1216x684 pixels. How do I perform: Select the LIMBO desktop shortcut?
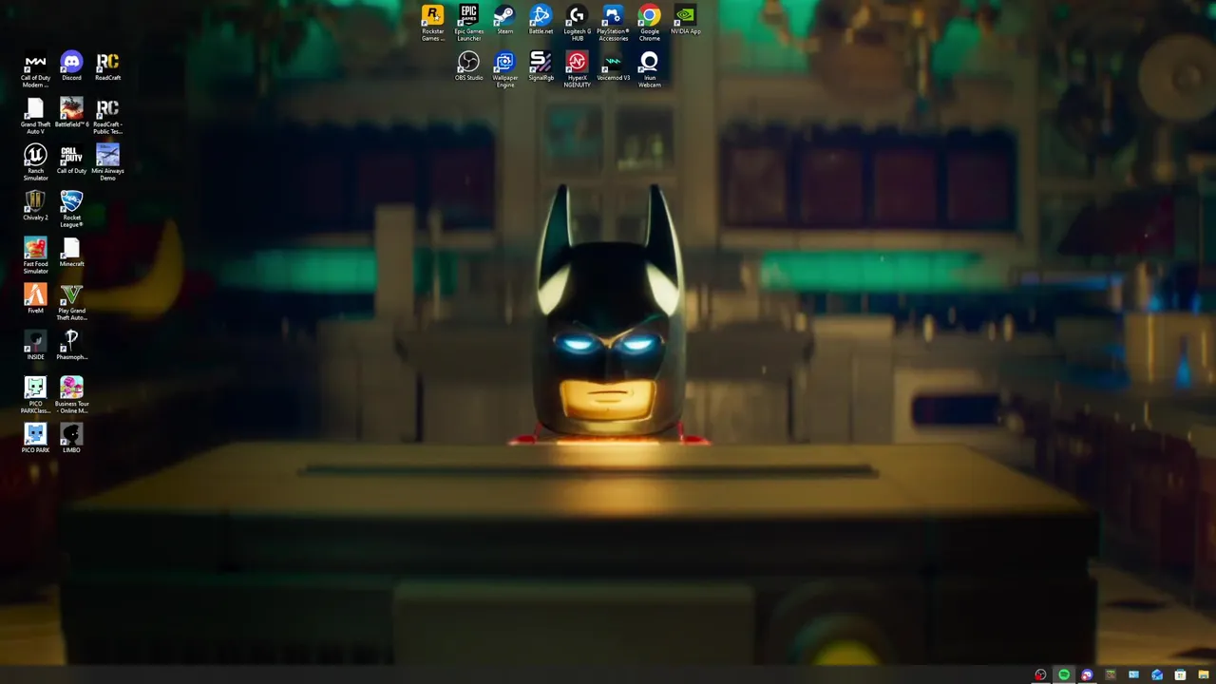point(71,439)
